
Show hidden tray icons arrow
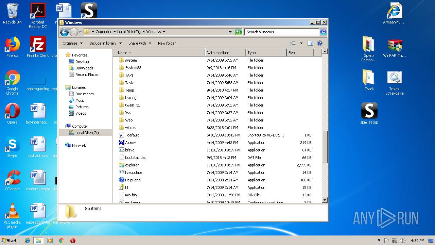pos(379,241)
